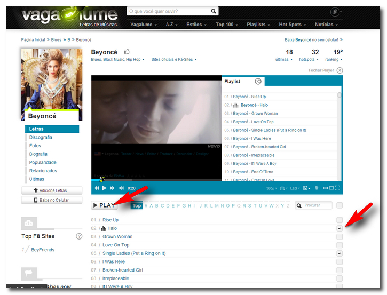Tick the checkbox for Love On Top
Image resolution: width=387 pixels, height=295 pixels.
339,245
